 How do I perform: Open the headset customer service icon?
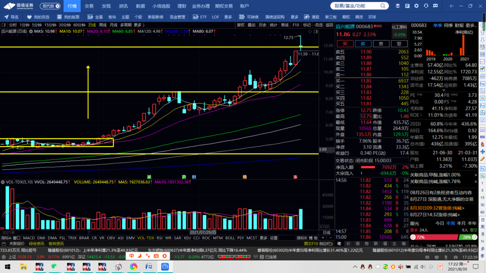(x=426, y=6)
